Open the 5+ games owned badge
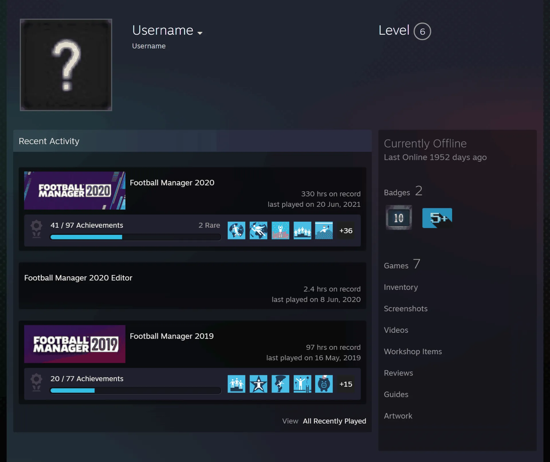This screenshot has height=462, width=550. click(437, 218)
